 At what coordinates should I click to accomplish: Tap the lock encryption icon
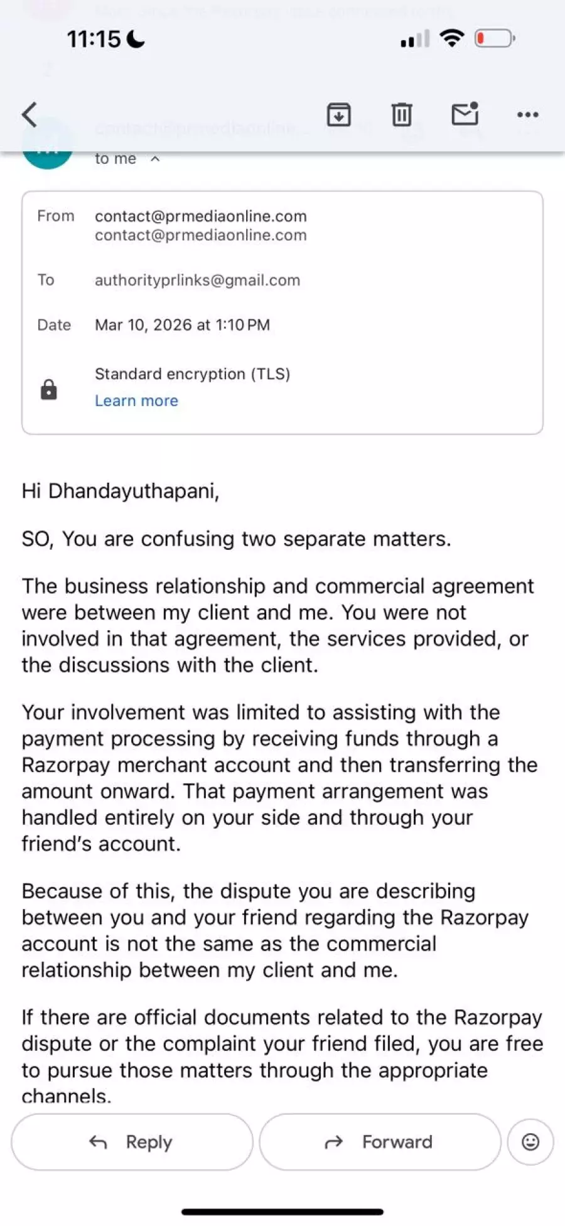tap(48, 389)
